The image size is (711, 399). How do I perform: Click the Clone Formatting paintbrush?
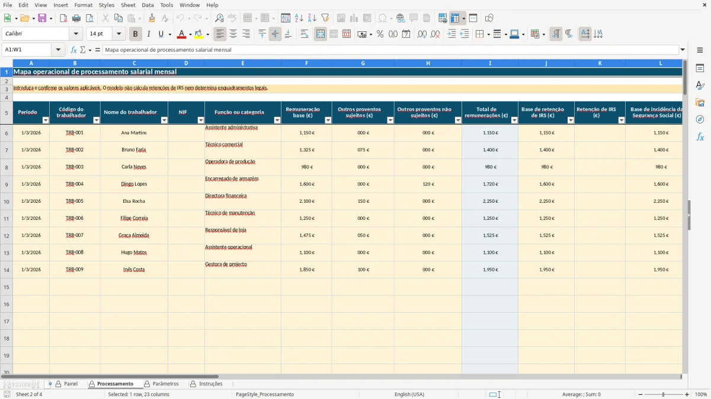tap(152, 18)
